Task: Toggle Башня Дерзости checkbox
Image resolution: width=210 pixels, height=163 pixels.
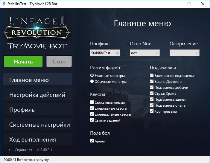Action: click(152, 81)
